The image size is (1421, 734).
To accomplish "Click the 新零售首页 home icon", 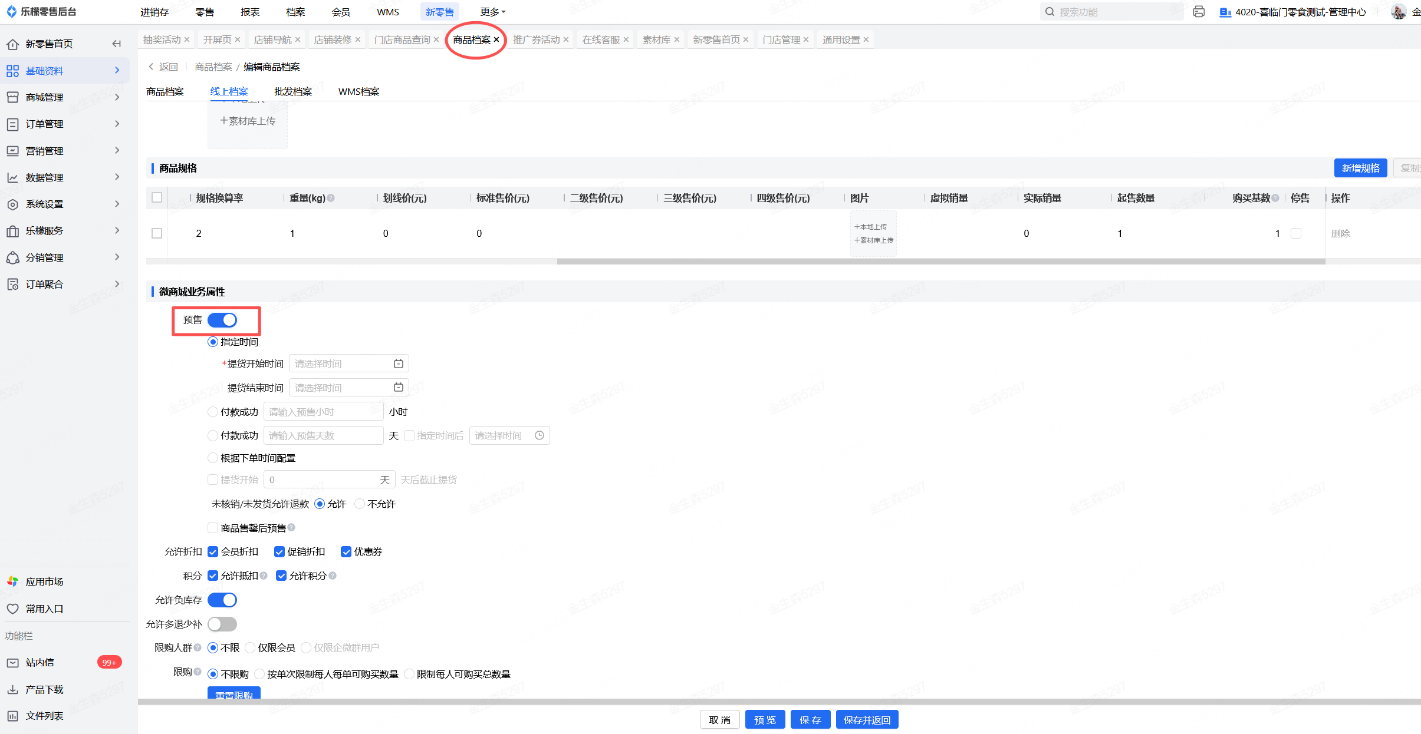I will click(x=12, y=44).
